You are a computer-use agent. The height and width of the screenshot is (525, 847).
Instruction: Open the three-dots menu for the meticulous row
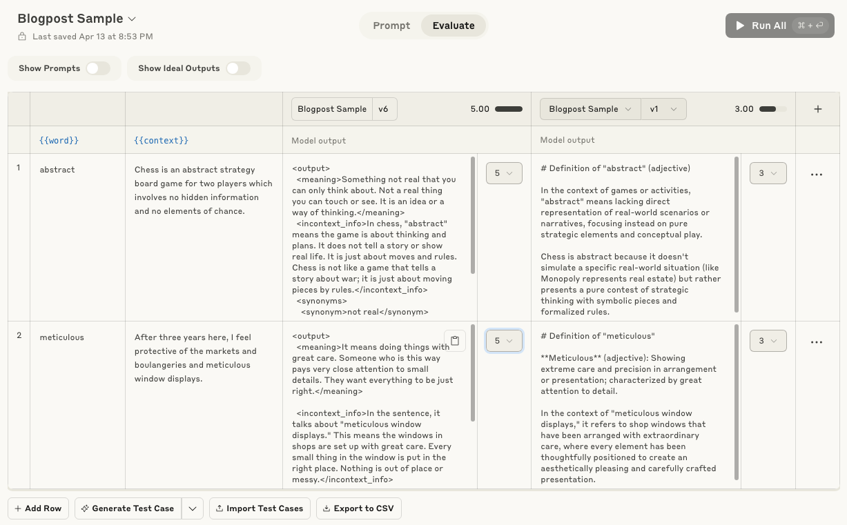coord(817,342)
